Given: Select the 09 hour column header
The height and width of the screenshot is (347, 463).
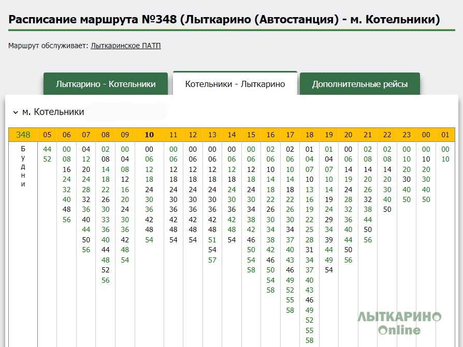Looking at the screenshot, I should (x=125, y=135).
